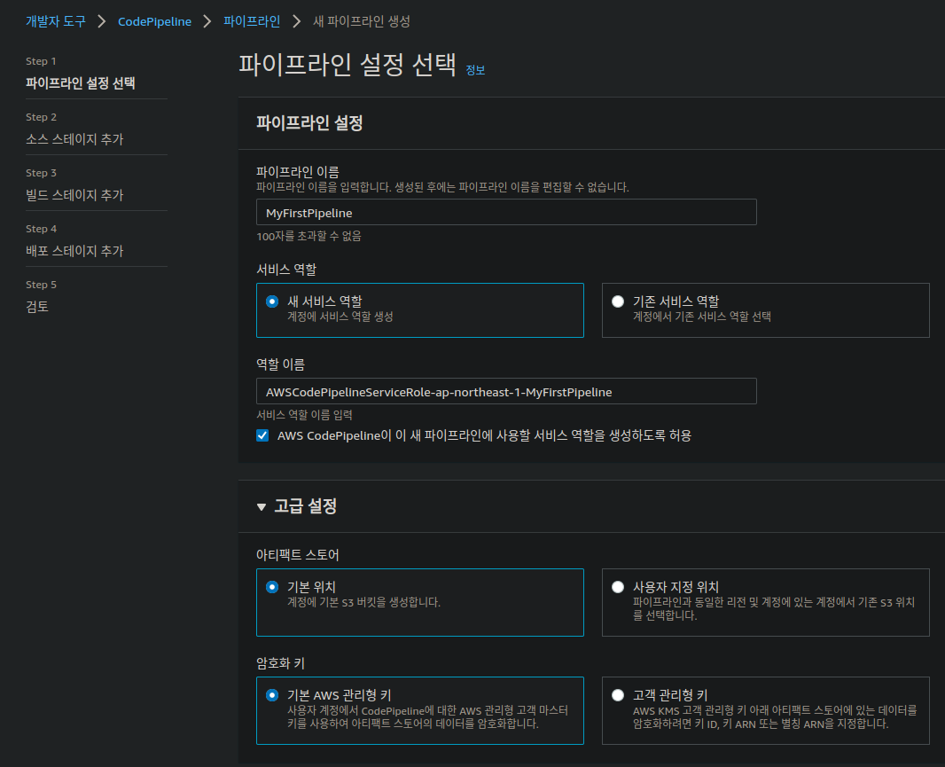Click the 파이프라인 이름 input field
945x767 pixels.
click(x=506, y=212)
